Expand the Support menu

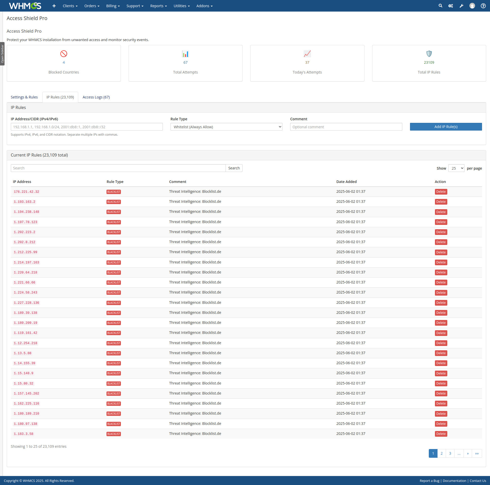tap(135, 6)
